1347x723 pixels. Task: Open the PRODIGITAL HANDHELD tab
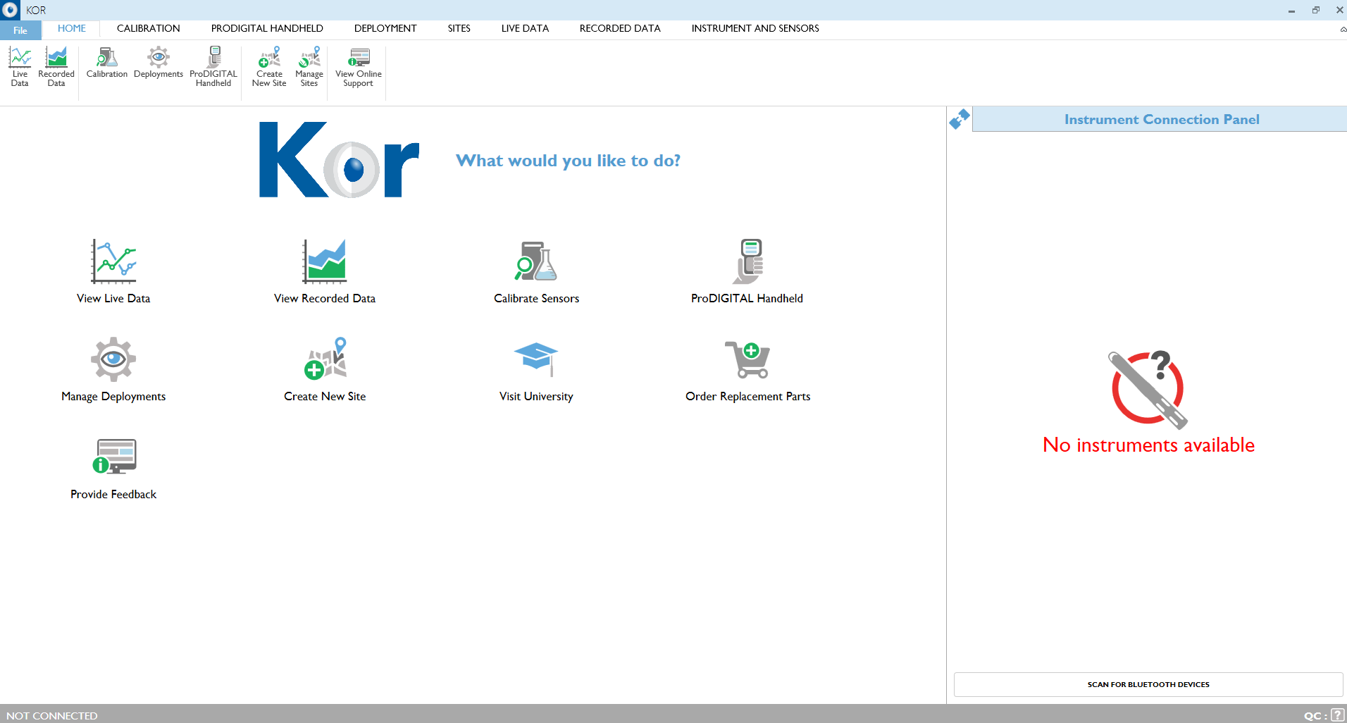(267, 29)
